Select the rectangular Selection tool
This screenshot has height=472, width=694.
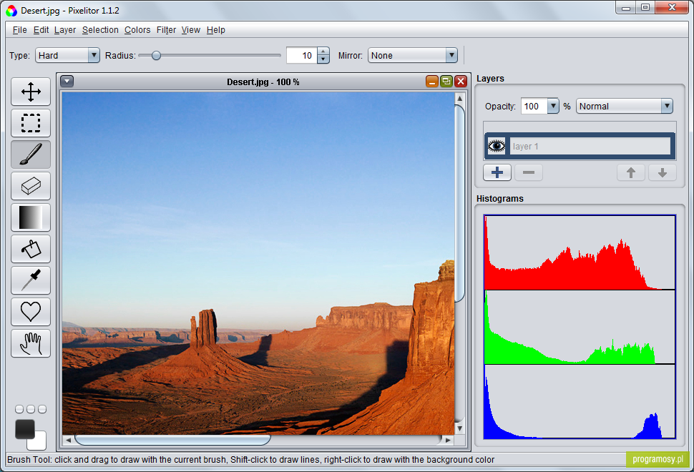(31, 123)
